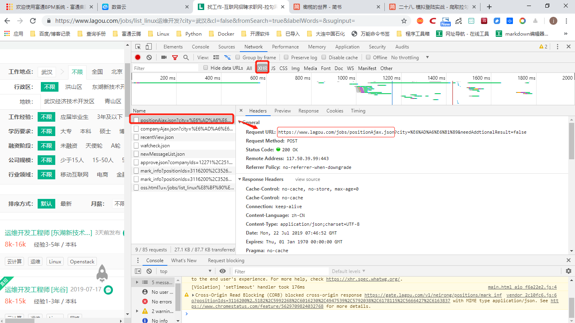Click view source in Response Headers

308,179
